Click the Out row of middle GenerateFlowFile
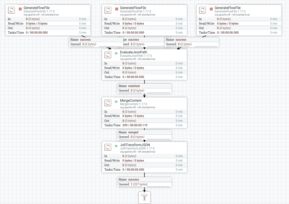Image resolution: width=289 pixels, height=204 pixels. coord(144,28)
